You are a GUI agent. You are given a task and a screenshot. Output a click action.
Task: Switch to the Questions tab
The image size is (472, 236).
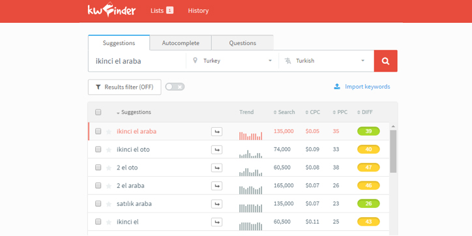pyautogui.click(x=243, y=43)
